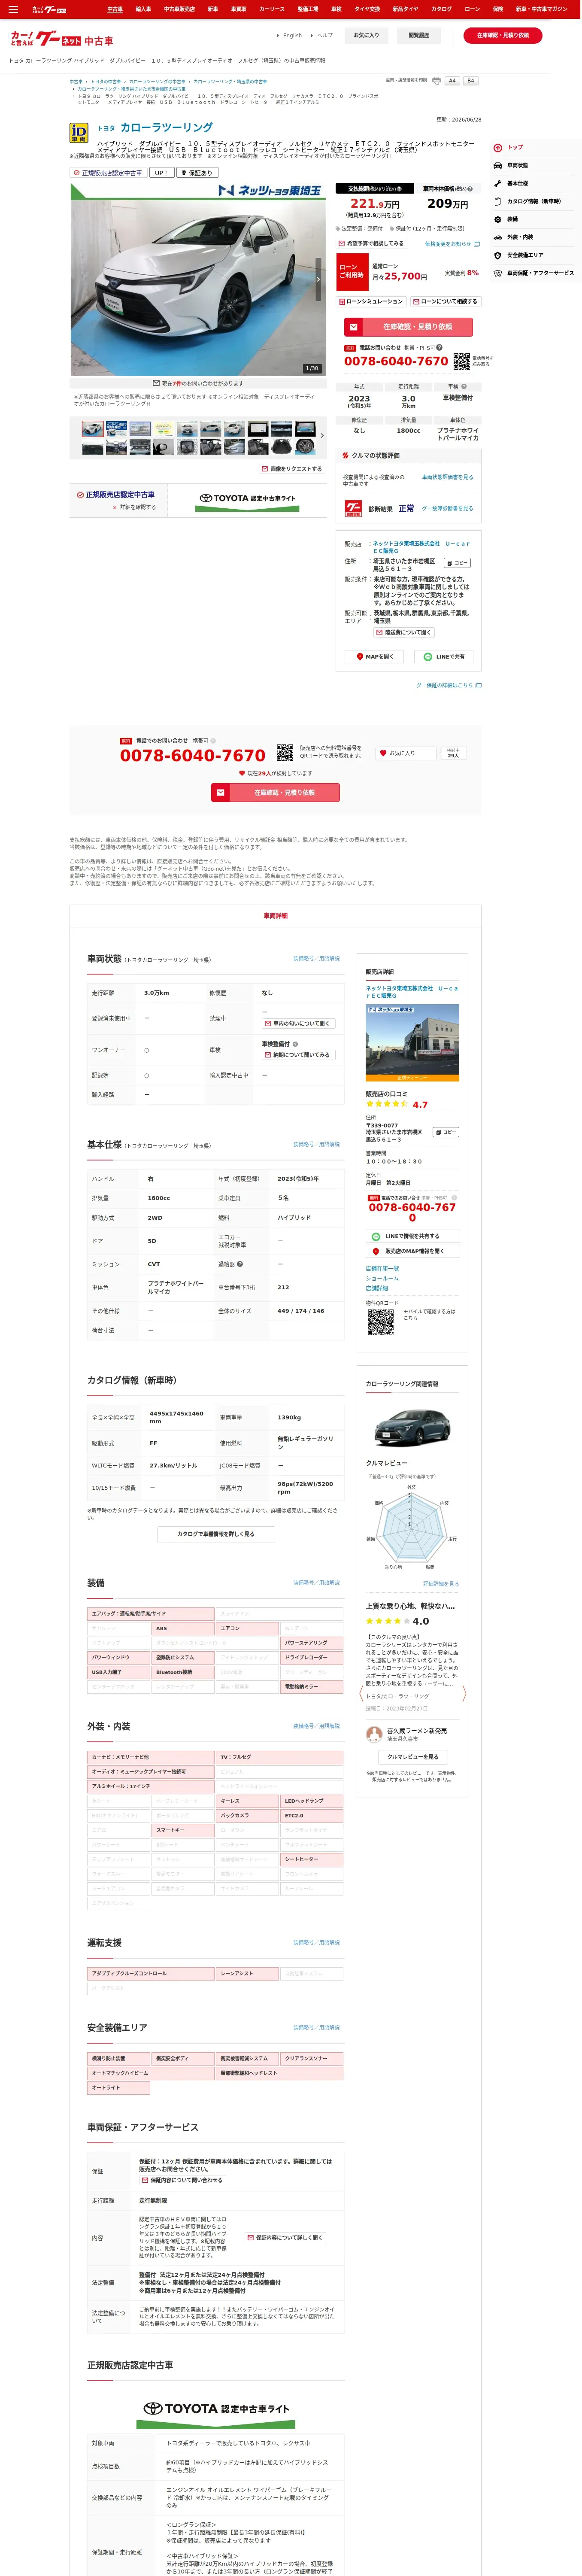The image size is (582, 2576).
Task: Open 装備略号／用語解説 beside 車両状態 heading
Action: coord(316,958)
